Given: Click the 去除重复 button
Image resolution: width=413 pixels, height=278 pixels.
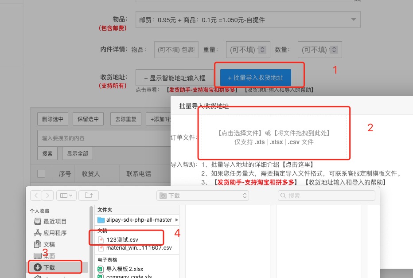Looking at the screenshot, I should pyautogui.click(x=125, y=119).
